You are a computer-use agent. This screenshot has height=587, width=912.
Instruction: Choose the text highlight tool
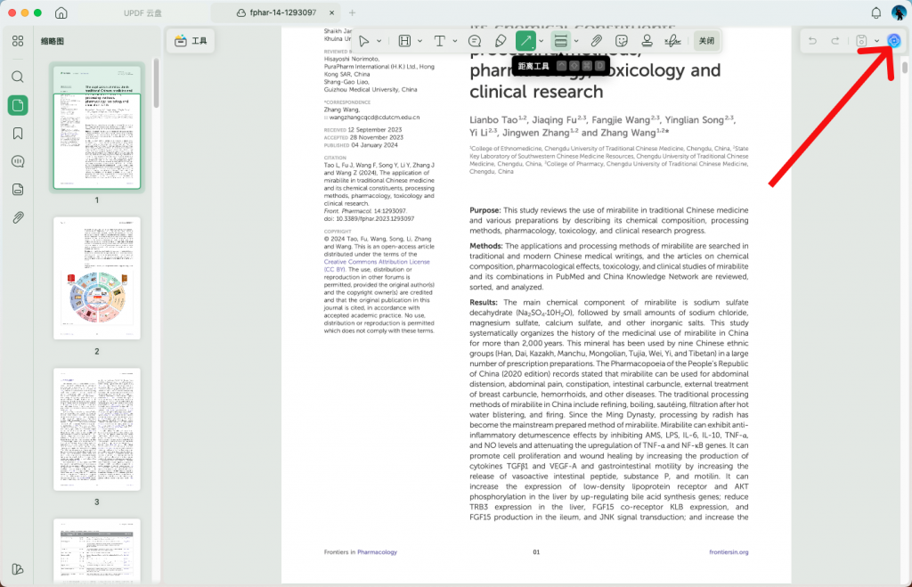[x=405, y=41]
